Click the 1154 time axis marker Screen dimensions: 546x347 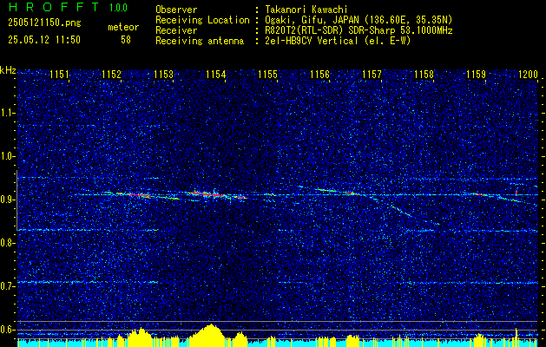click(215, 75)
